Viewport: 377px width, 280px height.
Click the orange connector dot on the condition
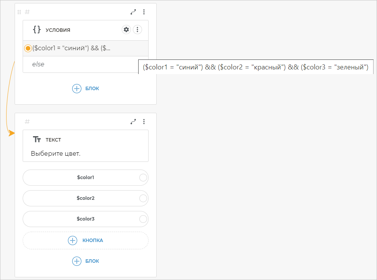(28, 48)
